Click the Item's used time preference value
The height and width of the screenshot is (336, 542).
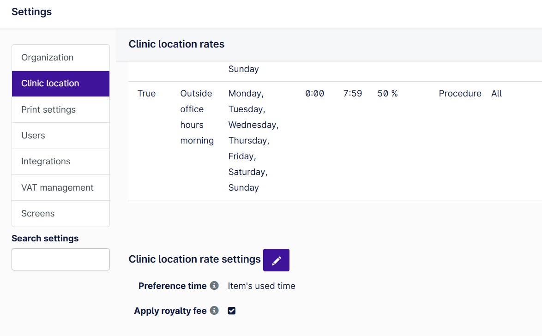tap(261, 286)
